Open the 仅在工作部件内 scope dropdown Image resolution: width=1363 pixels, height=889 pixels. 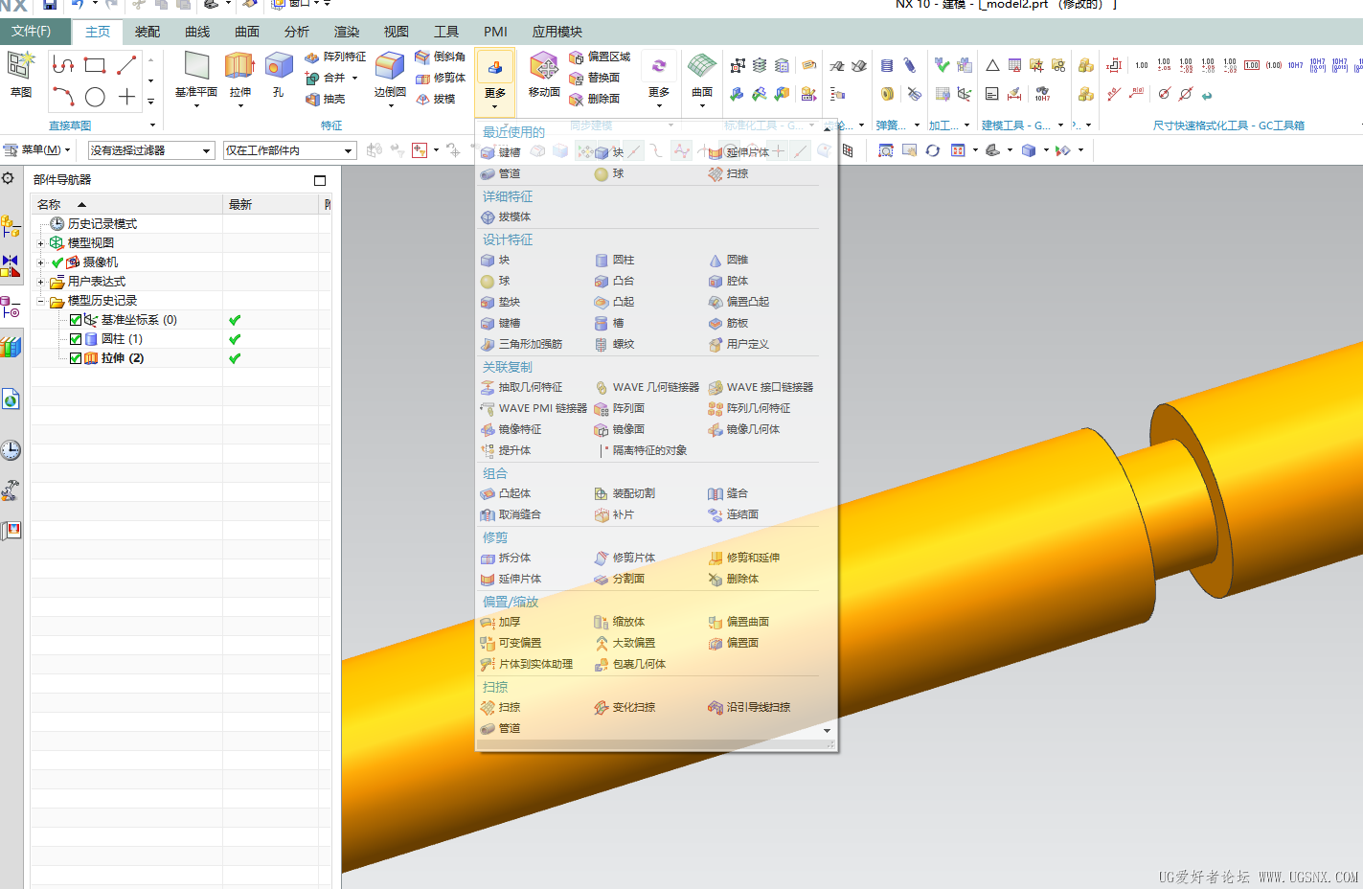pyautogui.click(x=290, y=150)
